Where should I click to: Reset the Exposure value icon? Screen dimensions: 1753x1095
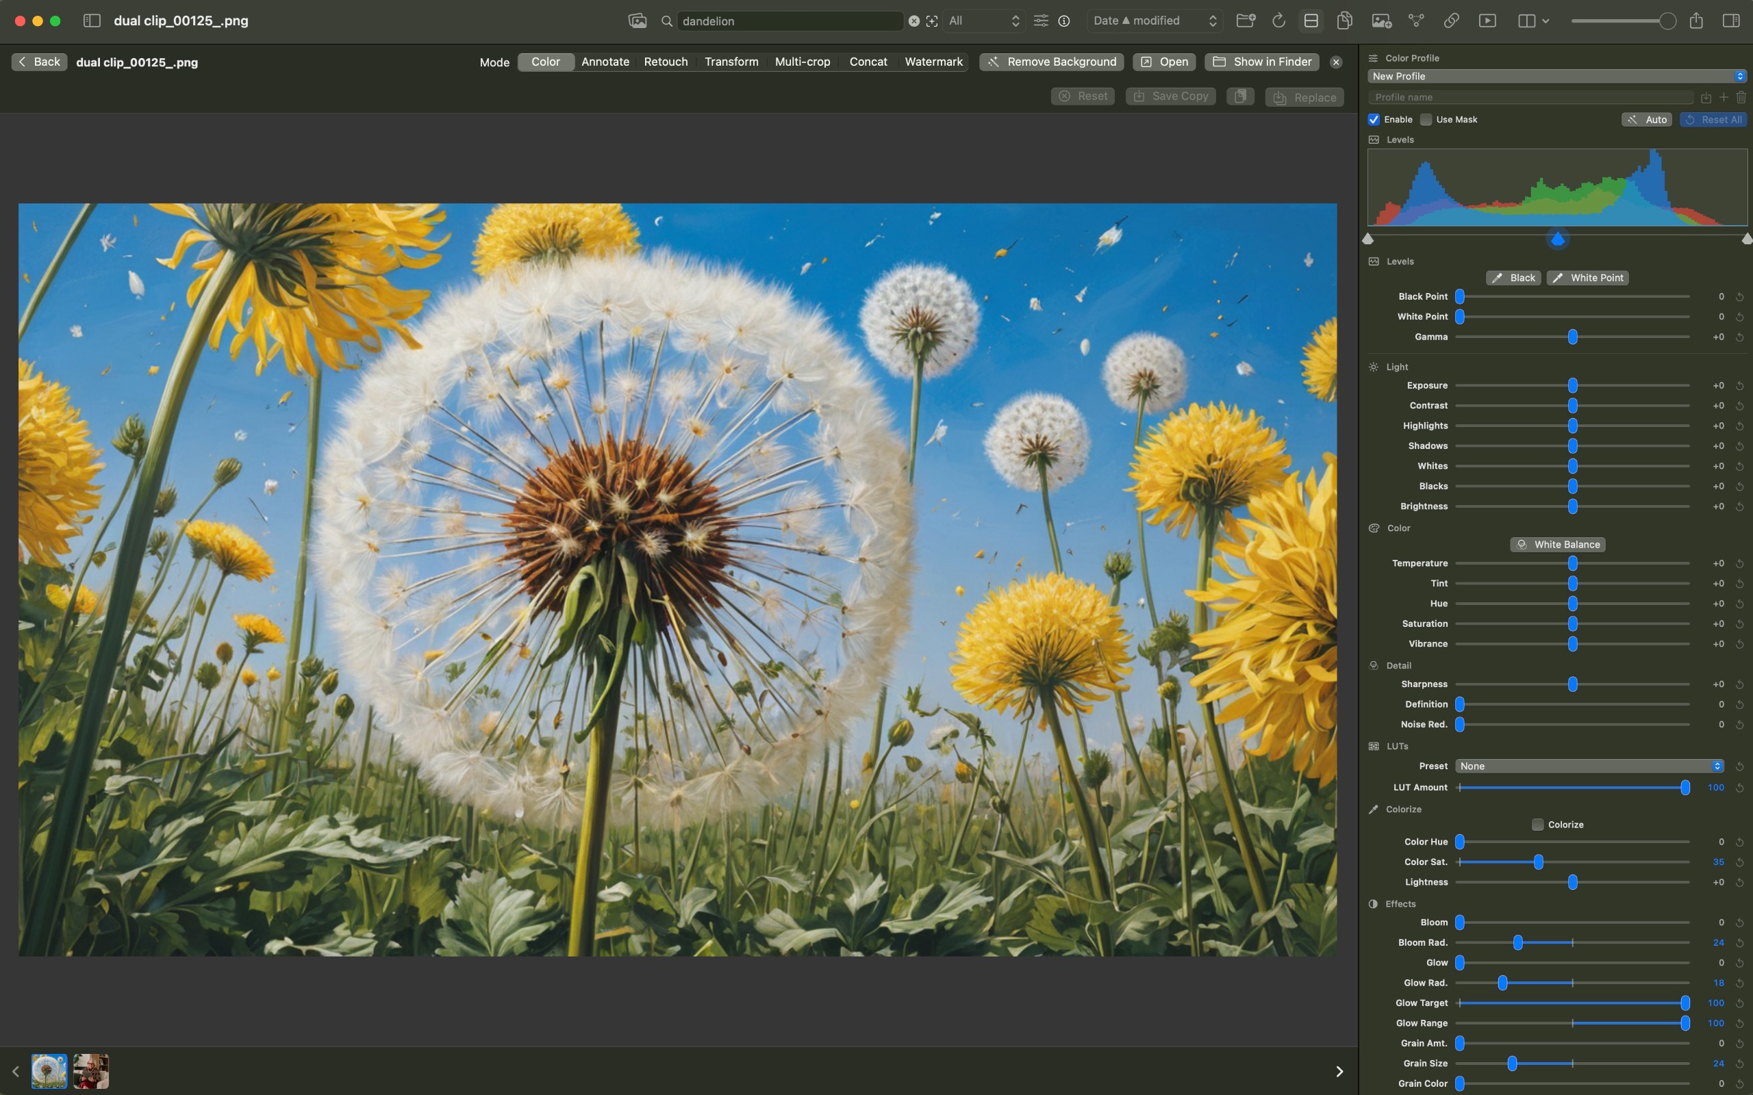point(1739,386)
